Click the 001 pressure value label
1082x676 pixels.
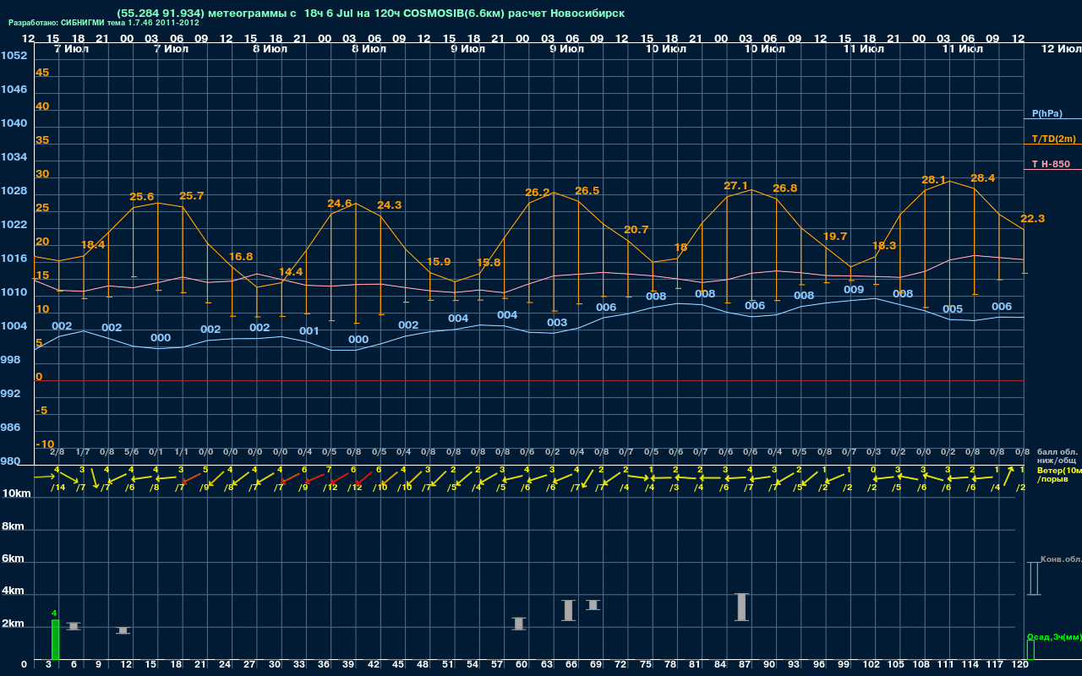click(309, 331)
